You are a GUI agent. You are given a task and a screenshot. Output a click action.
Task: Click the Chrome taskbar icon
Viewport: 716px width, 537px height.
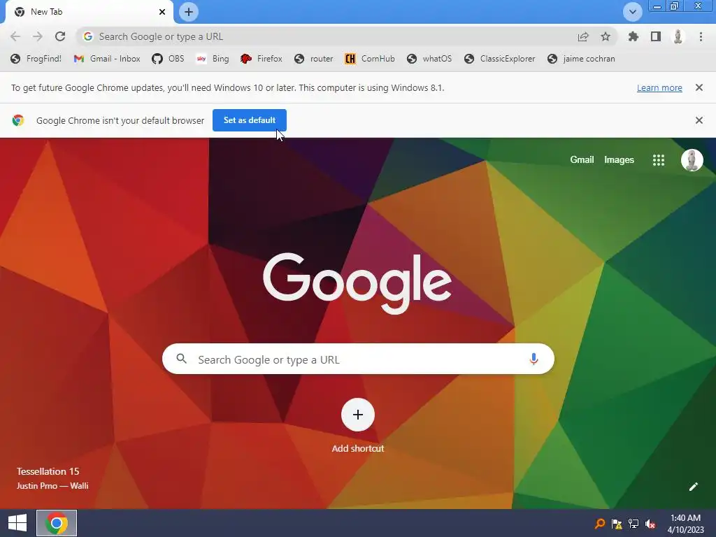(57, 523)
